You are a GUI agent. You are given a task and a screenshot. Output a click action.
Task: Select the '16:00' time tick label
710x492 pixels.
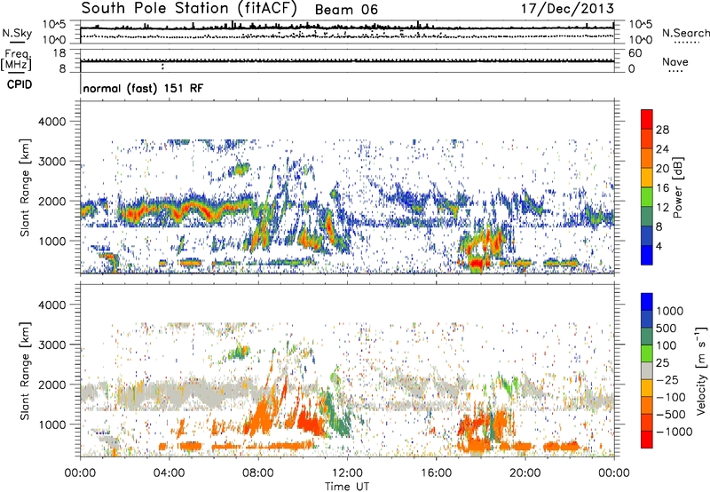[436, 473]
